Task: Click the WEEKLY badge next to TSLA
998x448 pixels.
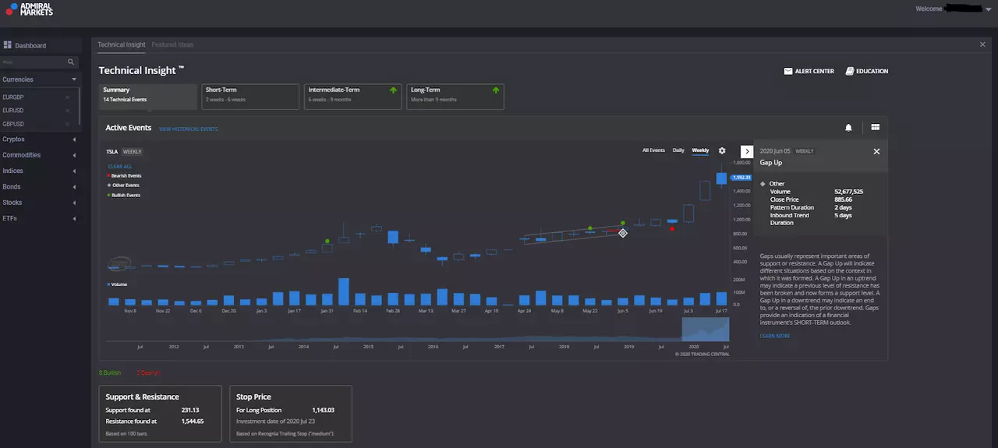Action: pyautogui.click(x=133, y=152)
